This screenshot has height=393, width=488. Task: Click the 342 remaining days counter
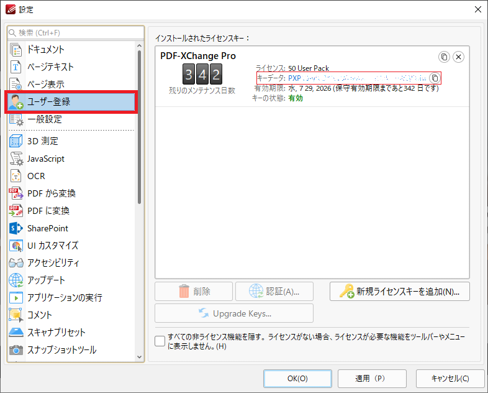tap(202, 74)
